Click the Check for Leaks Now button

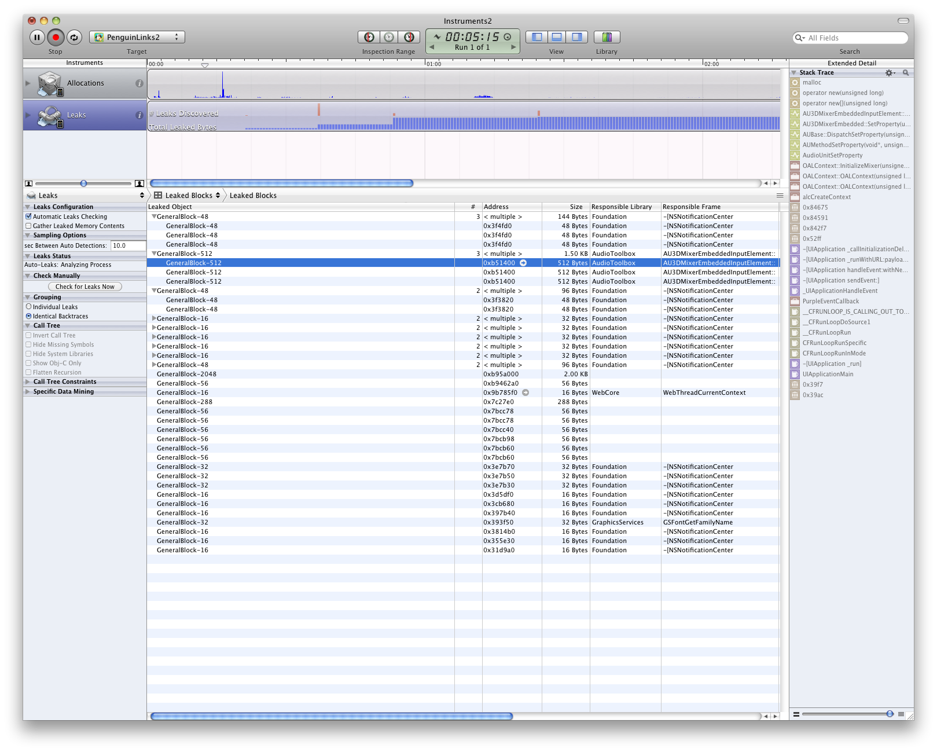pos(85,287)
